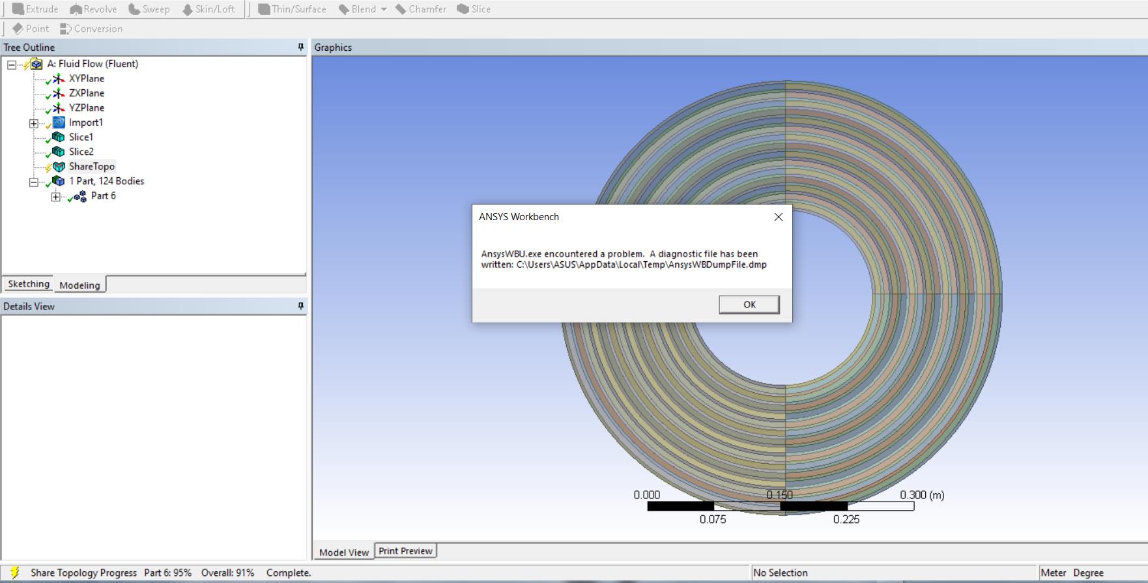Select Import1 in the tree

click(86, 122)
